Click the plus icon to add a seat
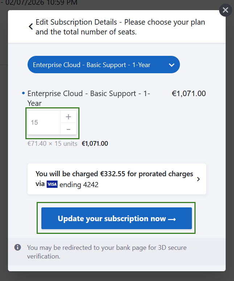 [68, 117]
